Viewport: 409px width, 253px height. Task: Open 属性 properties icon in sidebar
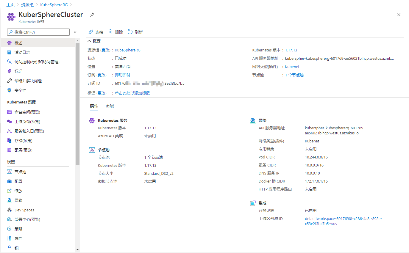click(10, 238)
